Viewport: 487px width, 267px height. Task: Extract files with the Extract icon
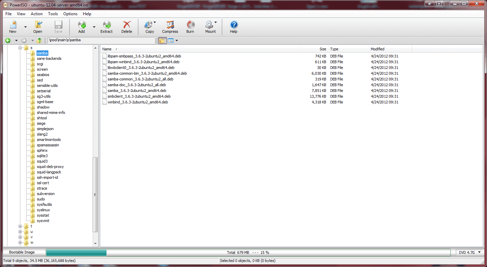[x=107, y=25]
